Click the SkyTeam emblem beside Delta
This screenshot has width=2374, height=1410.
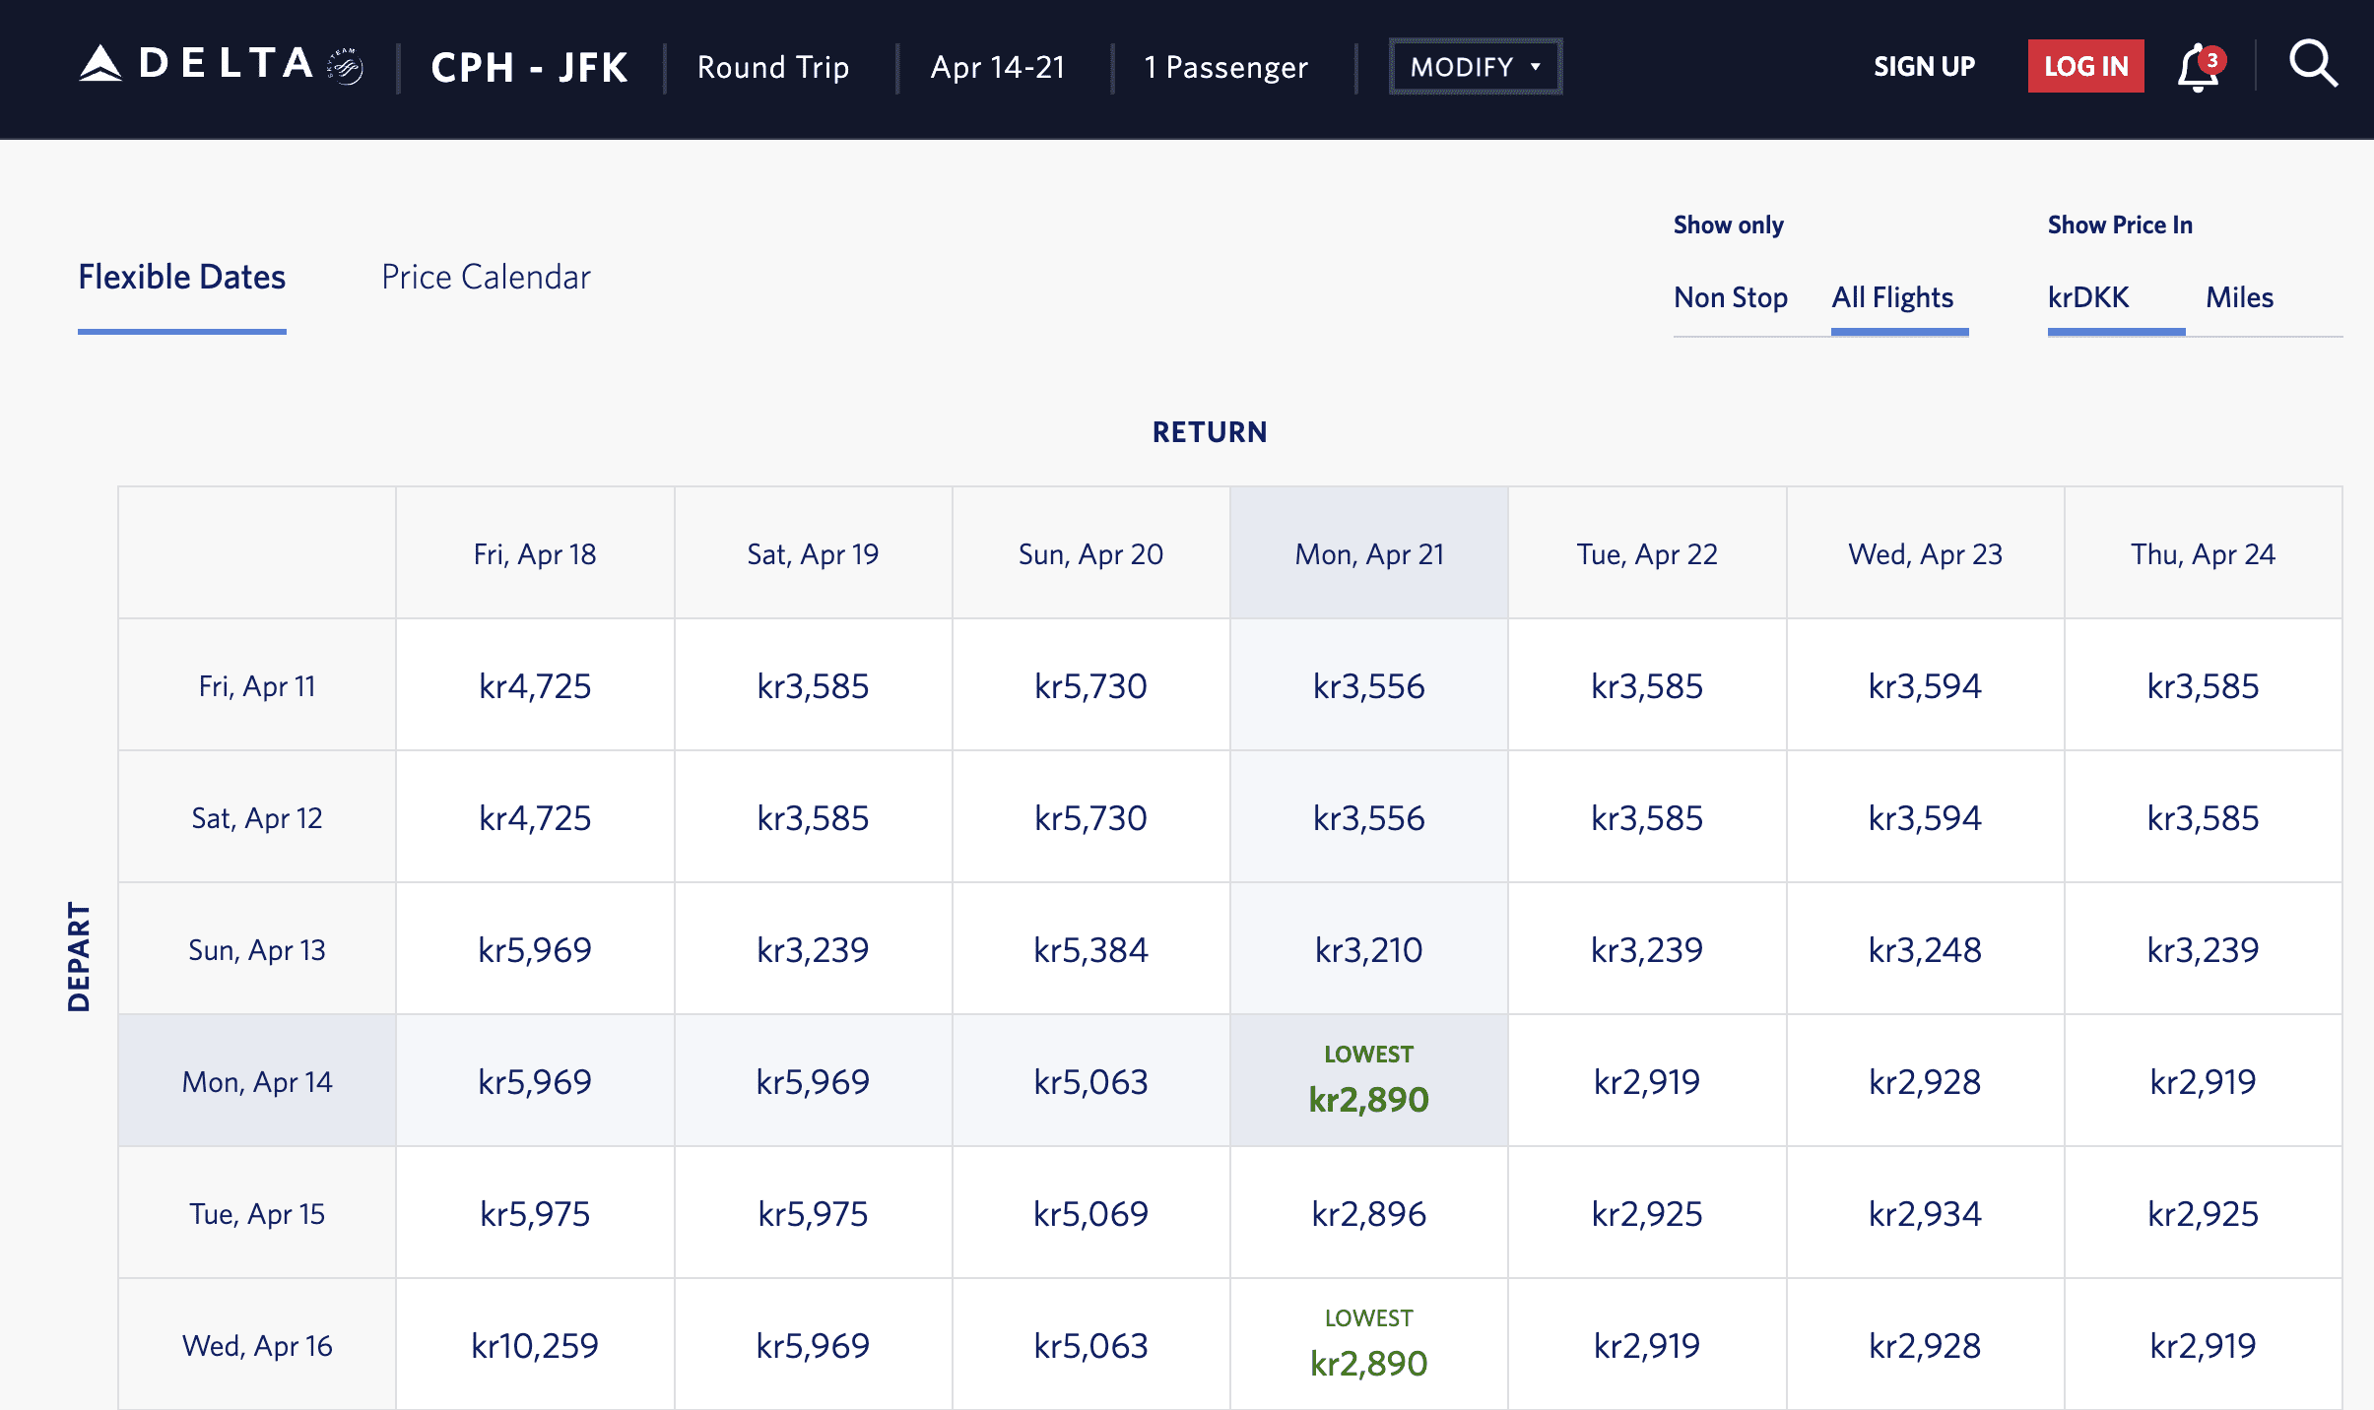(346, 66)
